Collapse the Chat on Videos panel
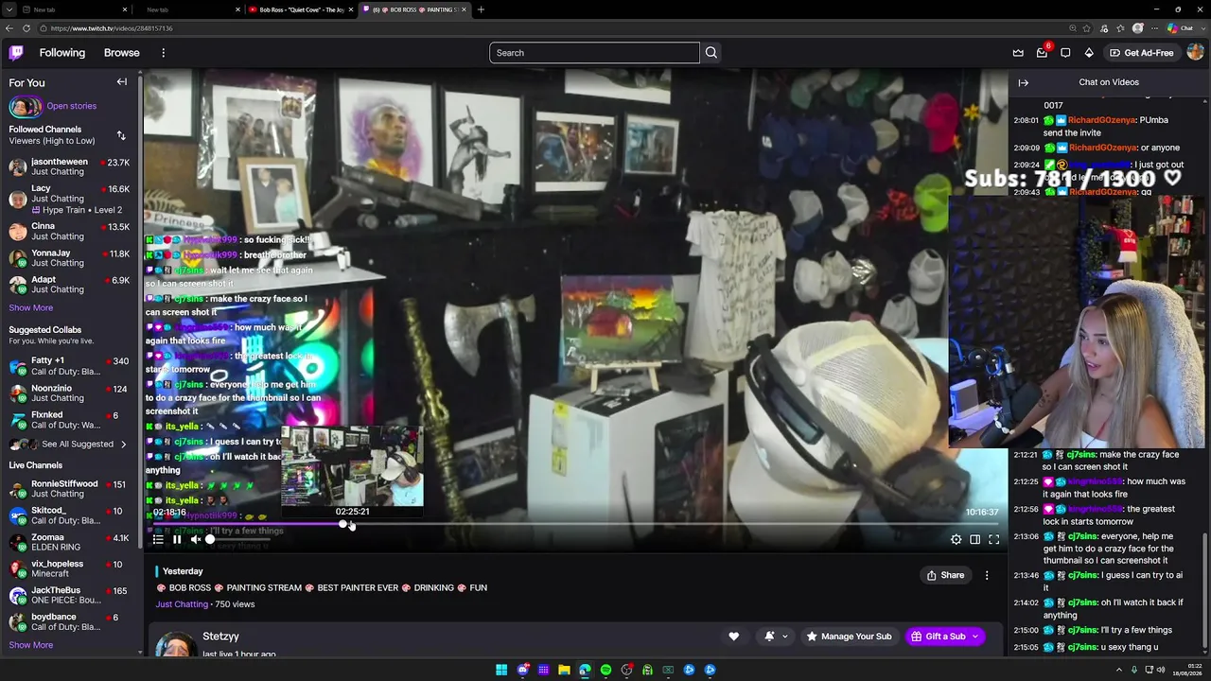This screenshot has width=1211, height=681. click(x=1023, y=82)
